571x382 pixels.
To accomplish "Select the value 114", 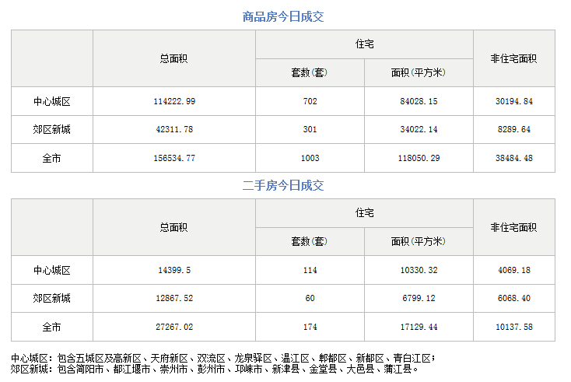I will coord(310,270).
